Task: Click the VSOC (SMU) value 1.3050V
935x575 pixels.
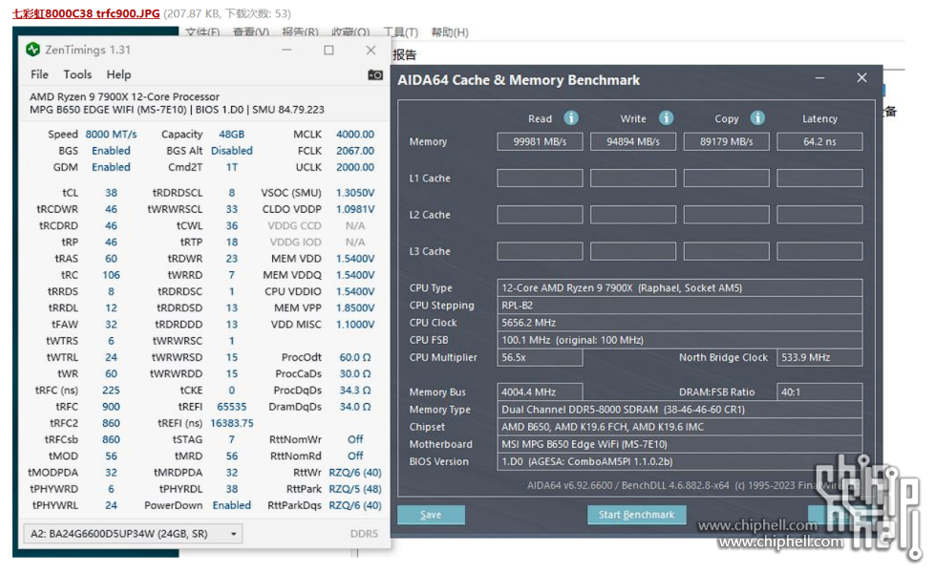Action: click(354, 193)
